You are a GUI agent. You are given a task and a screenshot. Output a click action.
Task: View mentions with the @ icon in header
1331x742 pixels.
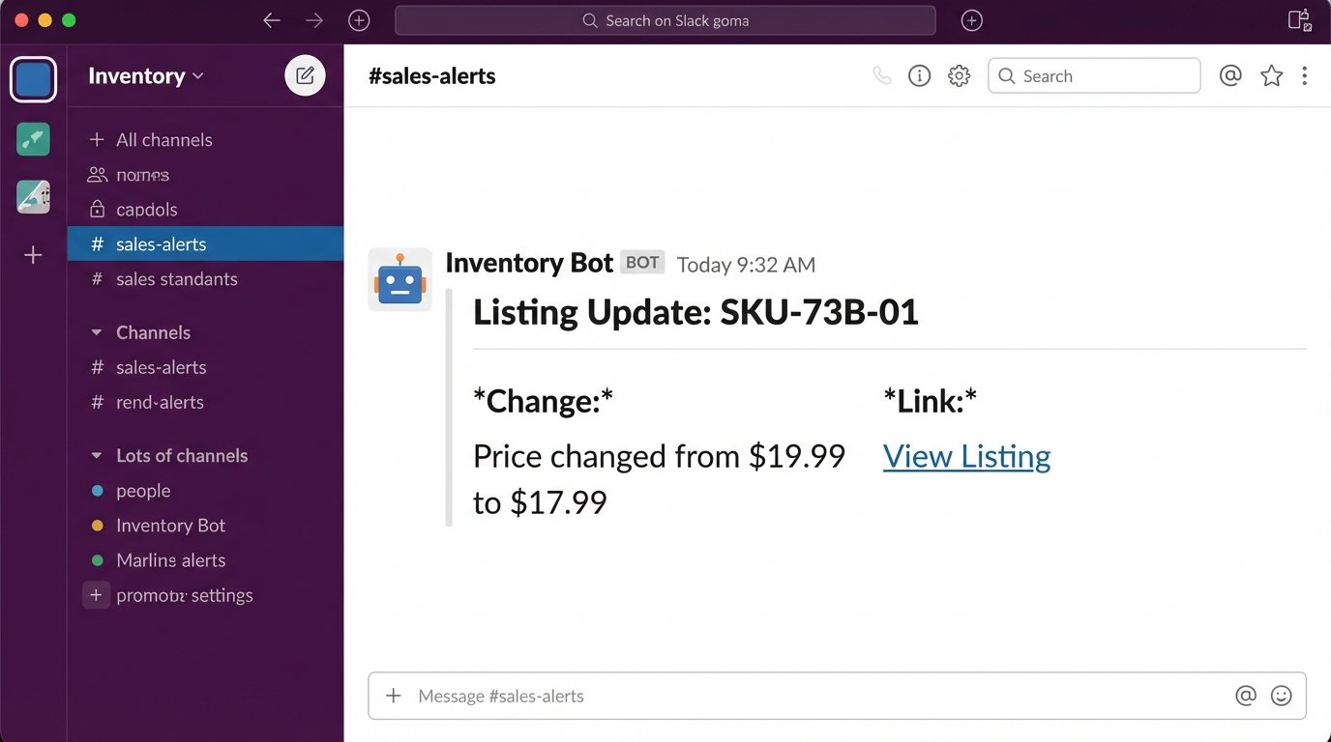(x=1230, y=75)
